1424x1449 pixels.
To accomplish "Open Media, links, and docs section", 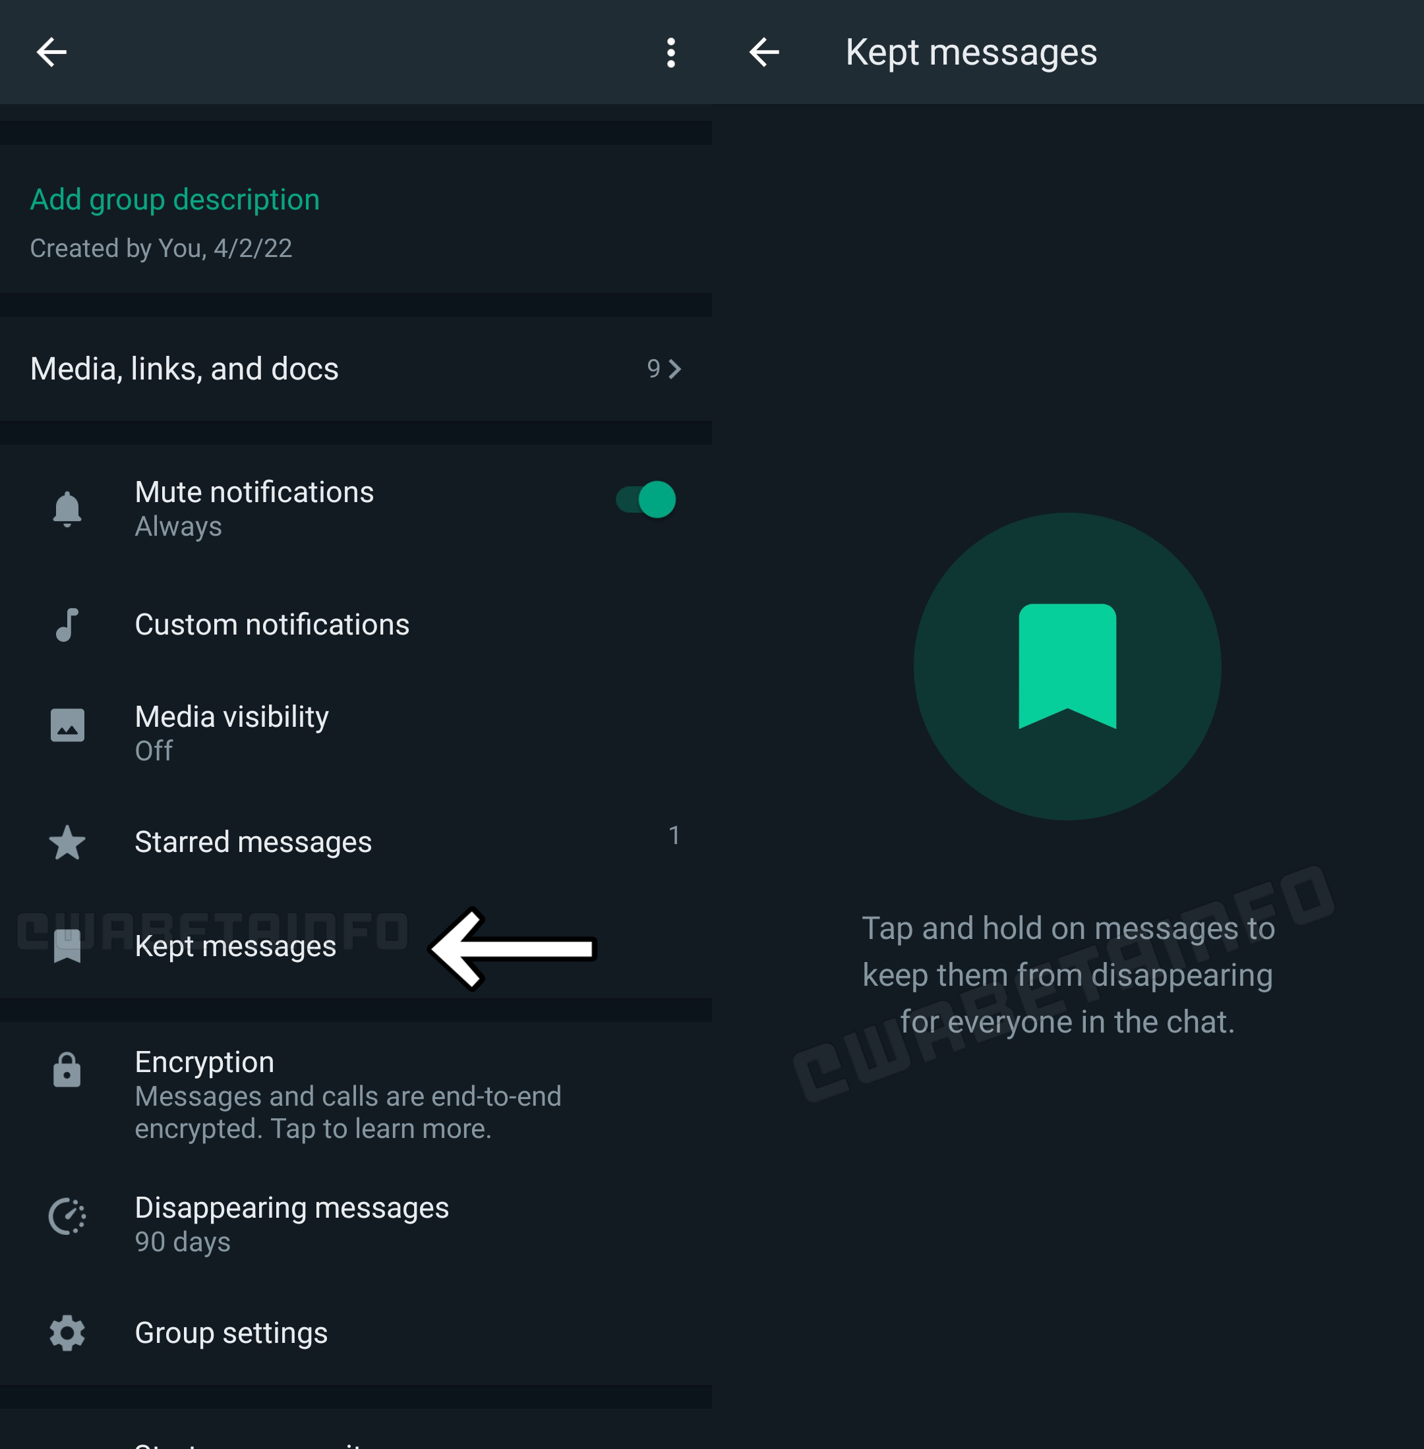I will click(184, 368).
